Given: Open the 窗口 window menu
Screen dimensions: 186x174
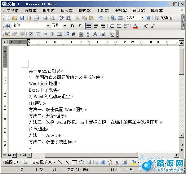Looking at the screenshot, I should [139, 11].
